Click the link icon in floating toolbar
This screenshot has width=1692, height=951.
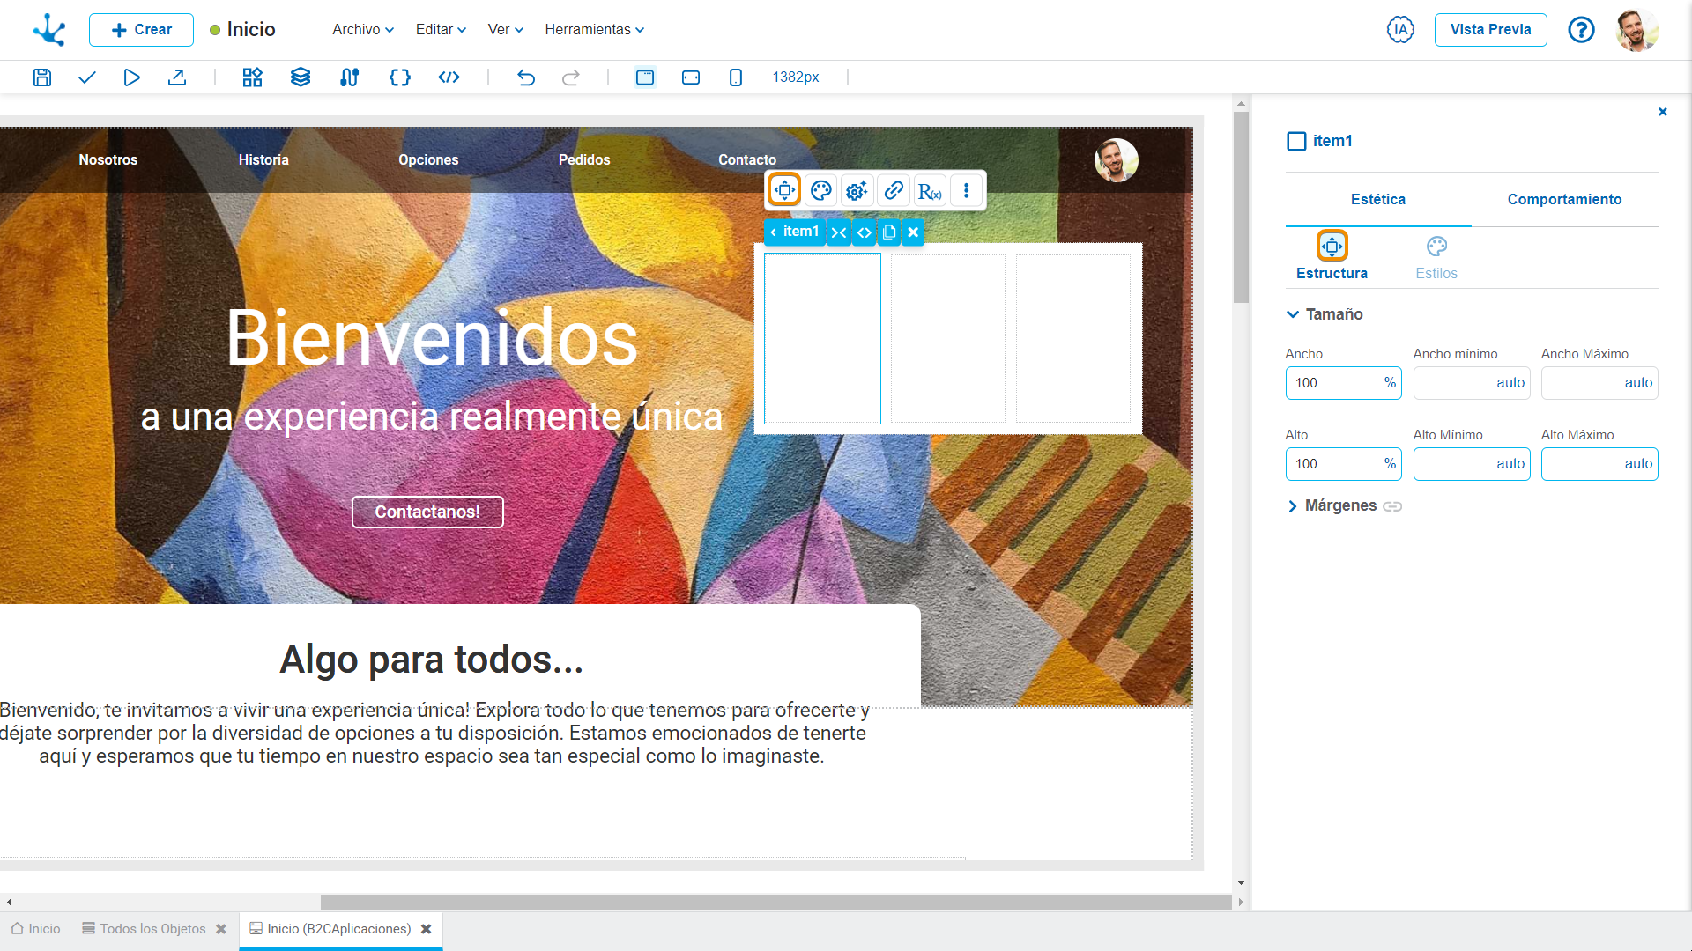tap(894, 190)
